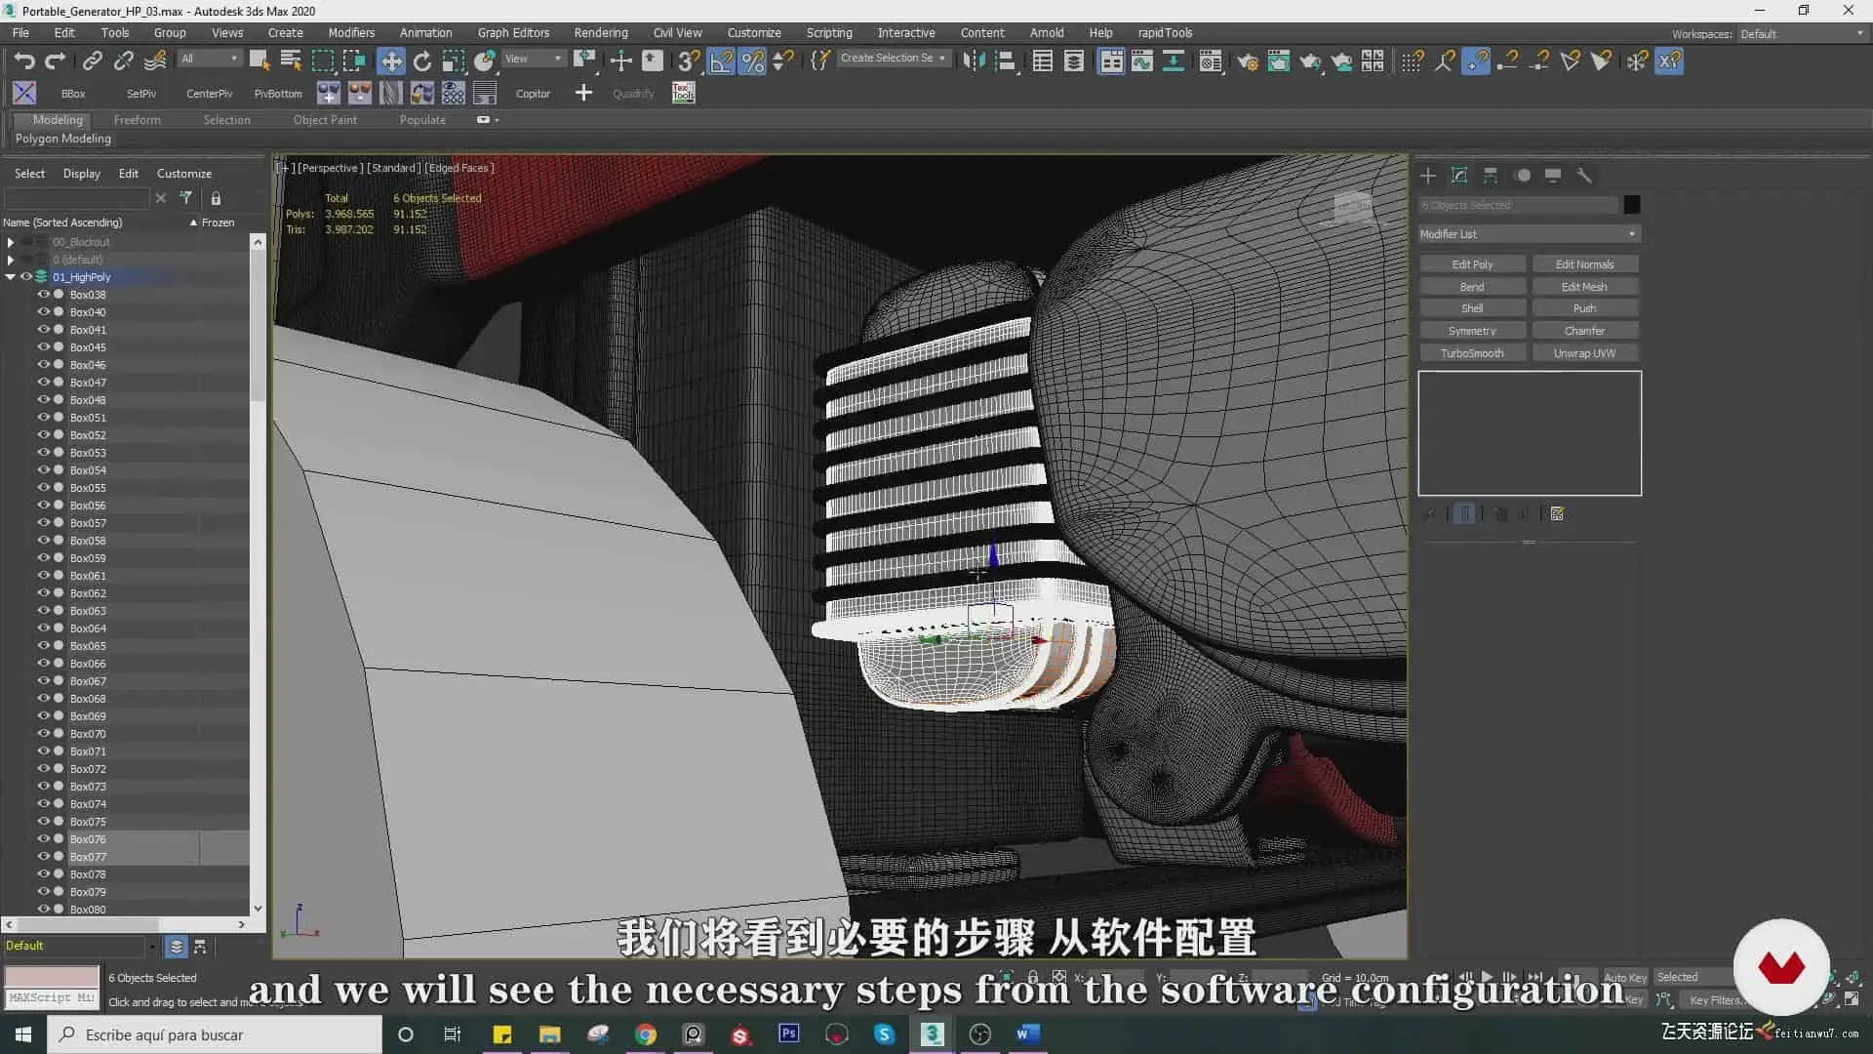Activate the Select and Rotate tool
The image size is (1873, 1054).
(x=422, y=61)
